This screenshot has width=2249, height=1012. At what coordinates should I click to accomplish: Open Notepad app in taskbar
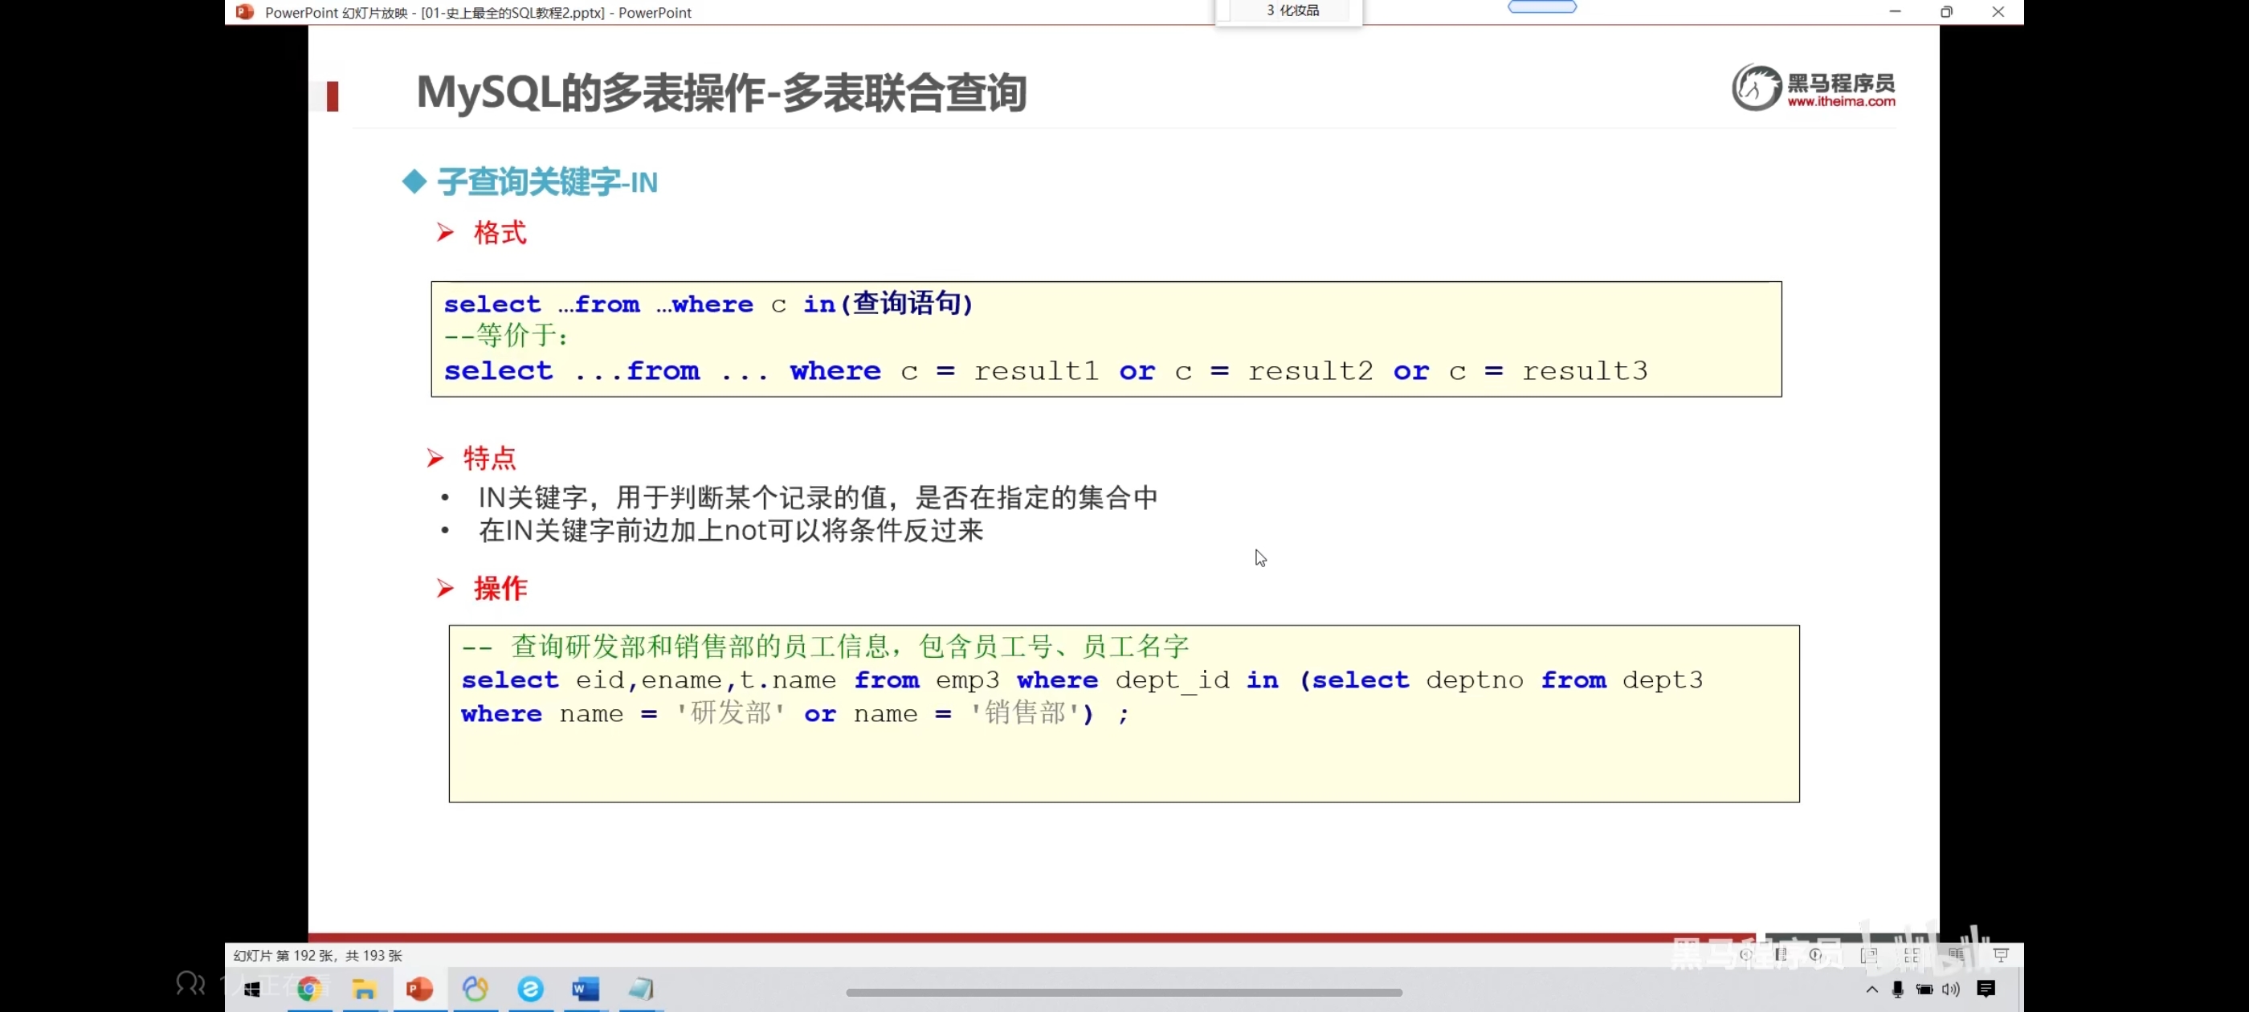[x=641, y=989]
